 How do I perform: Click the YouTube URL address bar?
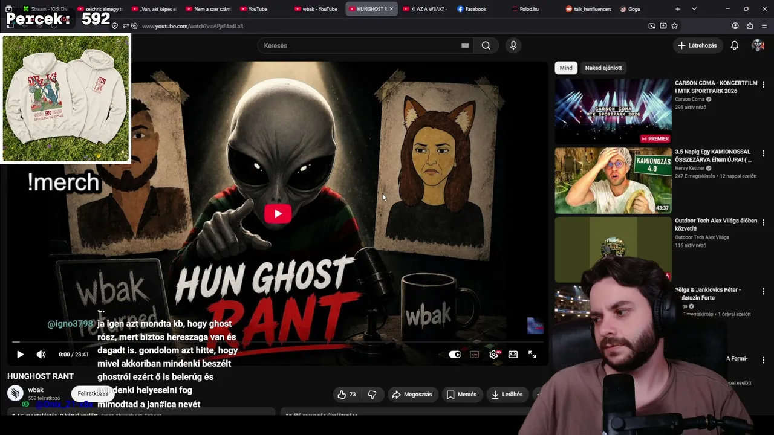click(x=387, y=26)
